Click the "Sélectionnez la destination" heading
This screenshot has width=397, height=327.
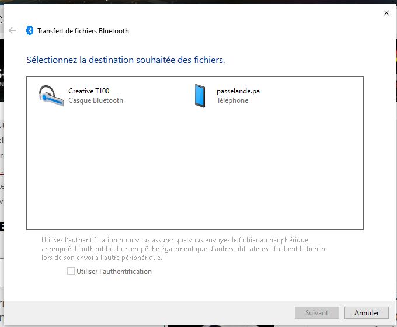[126, 60]
